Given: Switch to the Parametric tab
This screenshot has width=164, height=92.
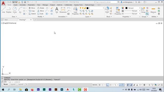Looking at the screenshot, I should (31, 5).
